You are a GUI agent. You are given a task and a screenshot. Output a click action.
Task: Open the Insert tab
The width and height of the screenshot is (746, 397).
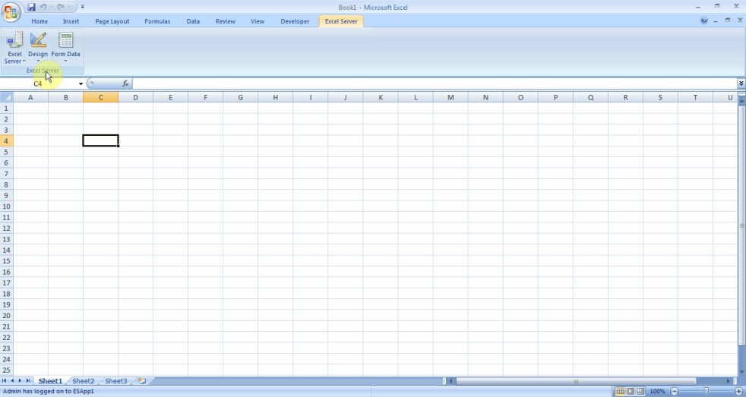coord(71,21)
